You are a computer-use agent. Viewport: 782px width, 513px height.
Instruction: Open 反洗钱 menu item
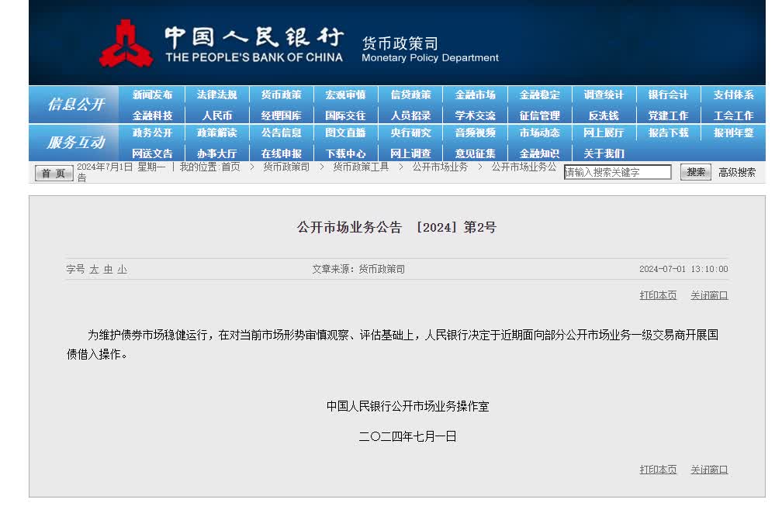(604, 115)
